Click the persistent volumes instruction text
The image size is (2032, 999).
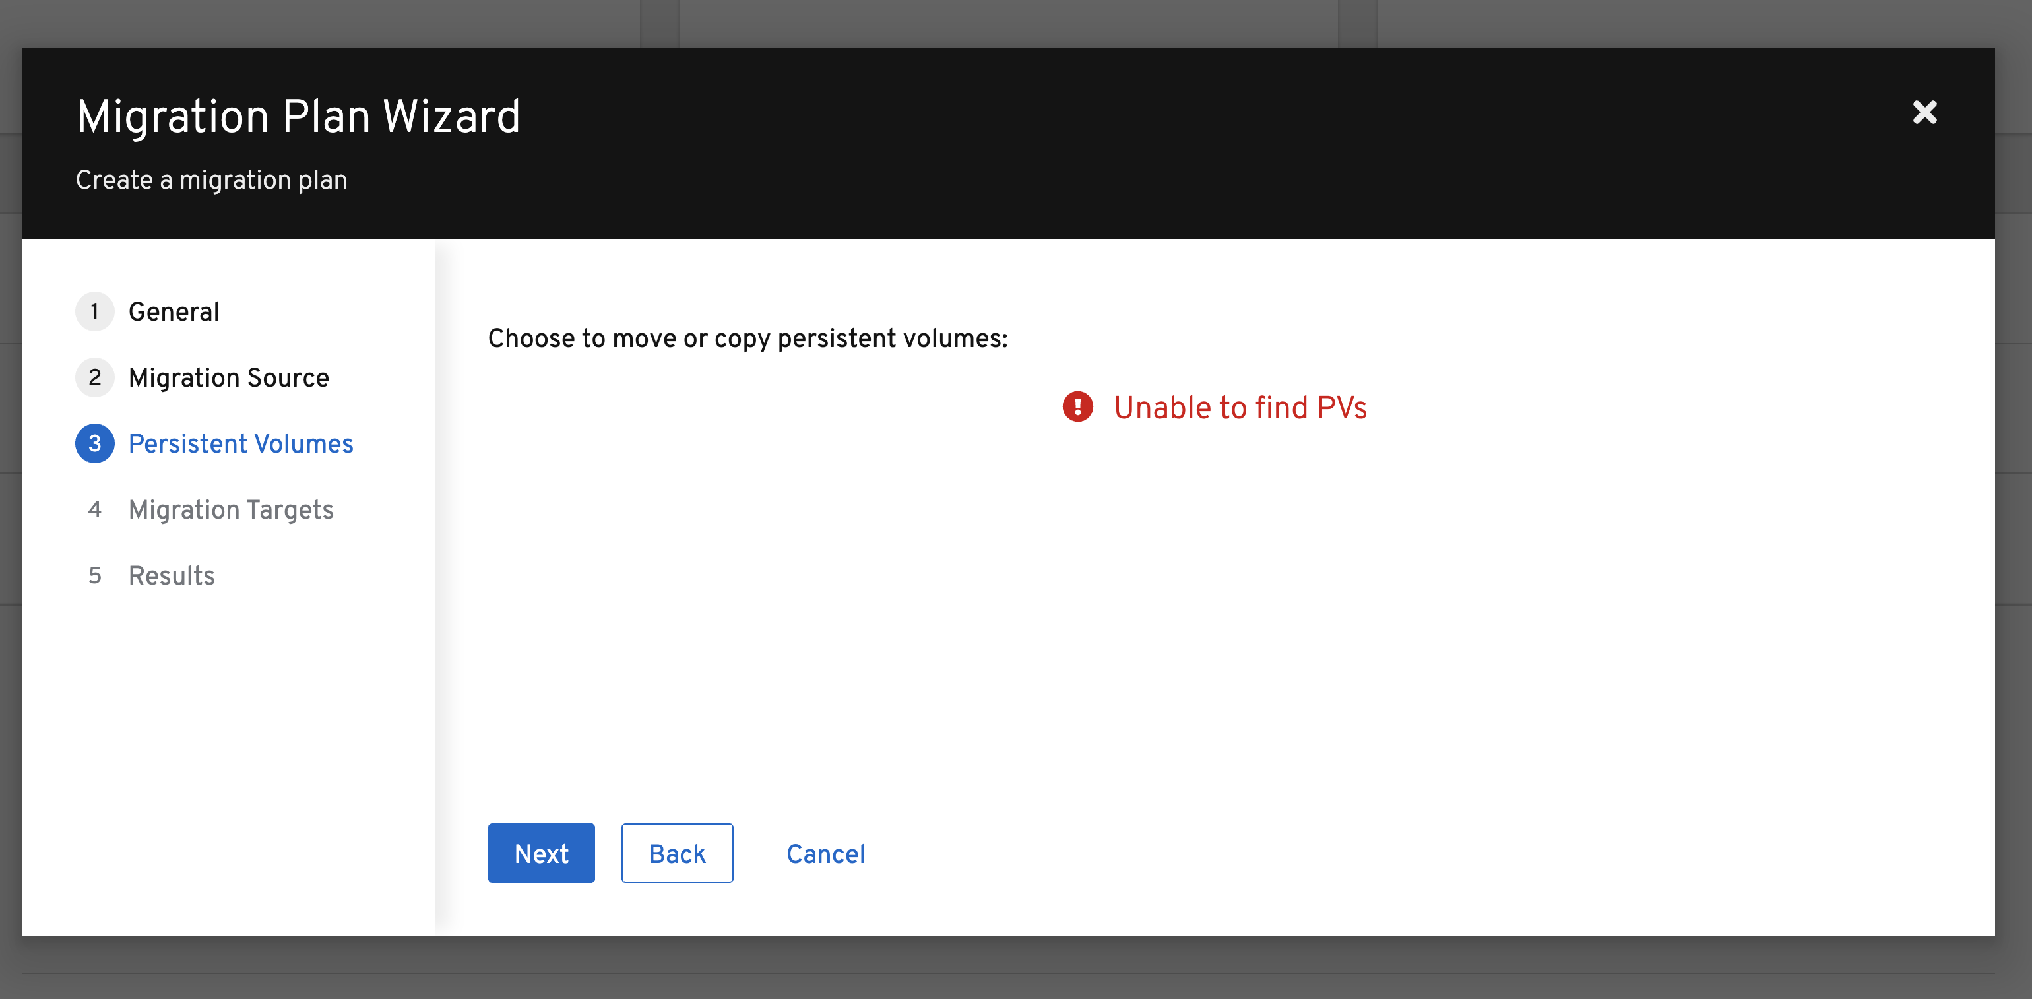pyautogui.click(x=747, y=338)
